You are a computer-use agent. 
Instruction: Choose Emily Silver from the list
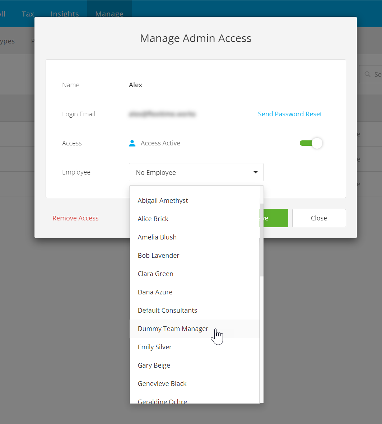point(195,347)
